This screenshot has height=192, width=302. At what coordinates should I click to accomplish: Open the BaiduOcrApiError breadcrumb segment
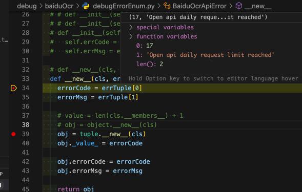point(199,6)
